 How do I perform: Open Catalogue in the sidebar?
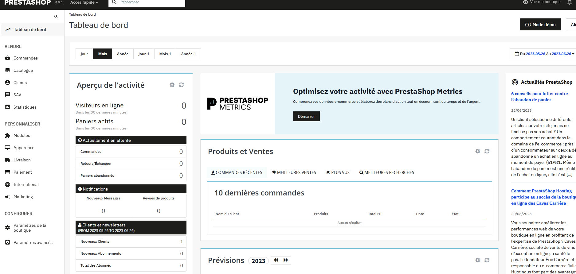click(x=23, y=70)
